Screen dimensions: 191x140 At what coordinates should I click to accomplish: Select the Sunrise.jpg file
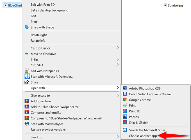[173, 5]
